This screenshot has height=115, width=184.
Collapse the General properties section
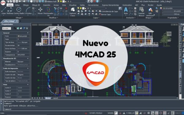pos(28,33)
